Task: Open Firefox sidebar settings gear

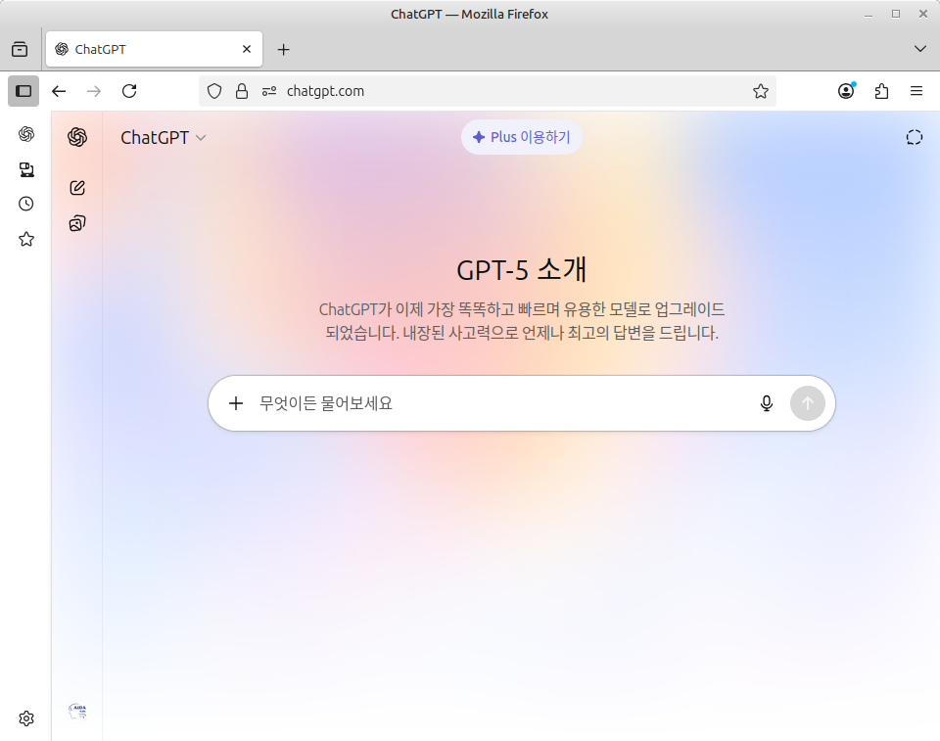Action: tap(26, 718)
